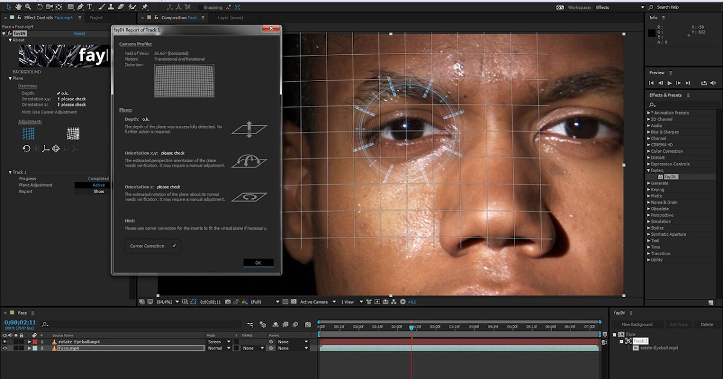The height and width of the screenshot is (379, 723).
Task: Toggle the Corner Correction checkbox
Action: pos(174,246)
